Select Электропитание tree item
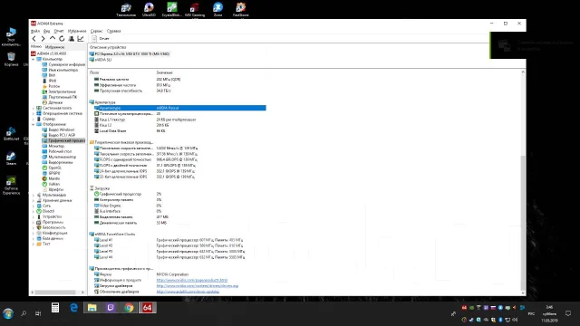Viewport: 580px width, 326px height. 59,91
